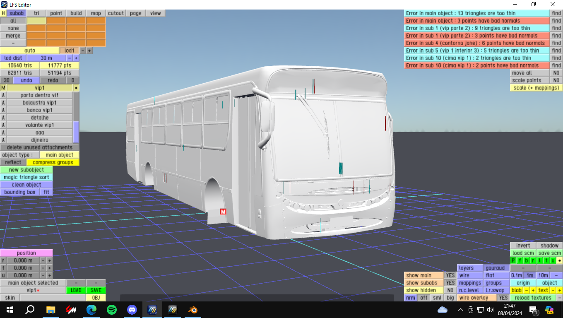Click the empty skin name field
The height and width of the screenshot is (318, 563).
(x=53, y=298)
